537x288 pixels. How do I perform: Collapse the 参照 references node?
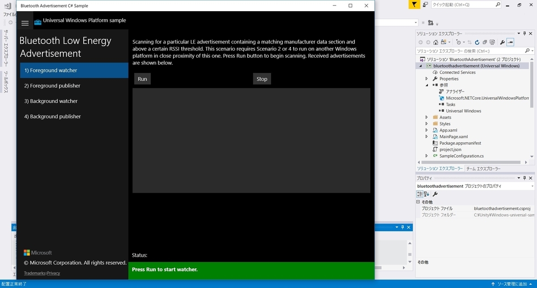(x=426, y=85)
